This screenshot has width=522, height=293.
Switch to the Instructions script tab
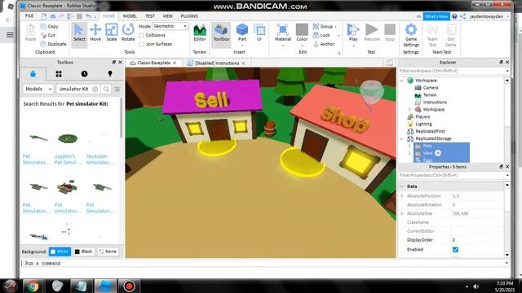(217, 63)
